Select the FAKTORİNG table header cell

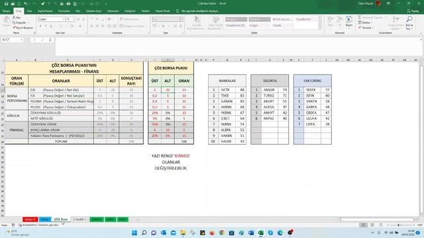312,81
